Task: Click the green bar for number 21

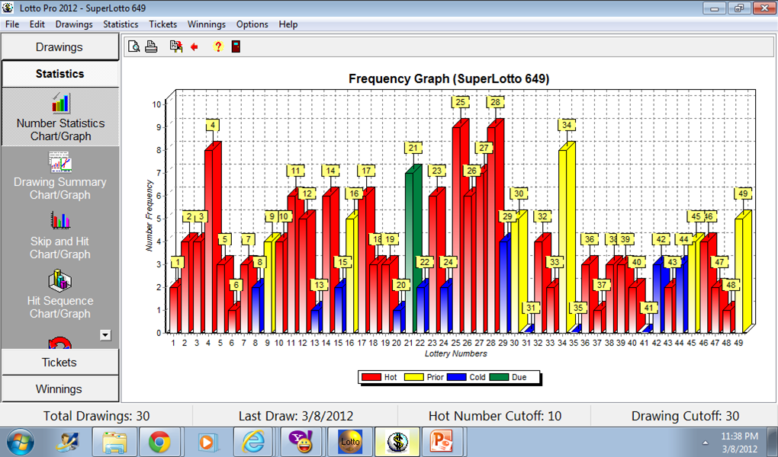Action: pyautogui.click(x=413, y=251)
